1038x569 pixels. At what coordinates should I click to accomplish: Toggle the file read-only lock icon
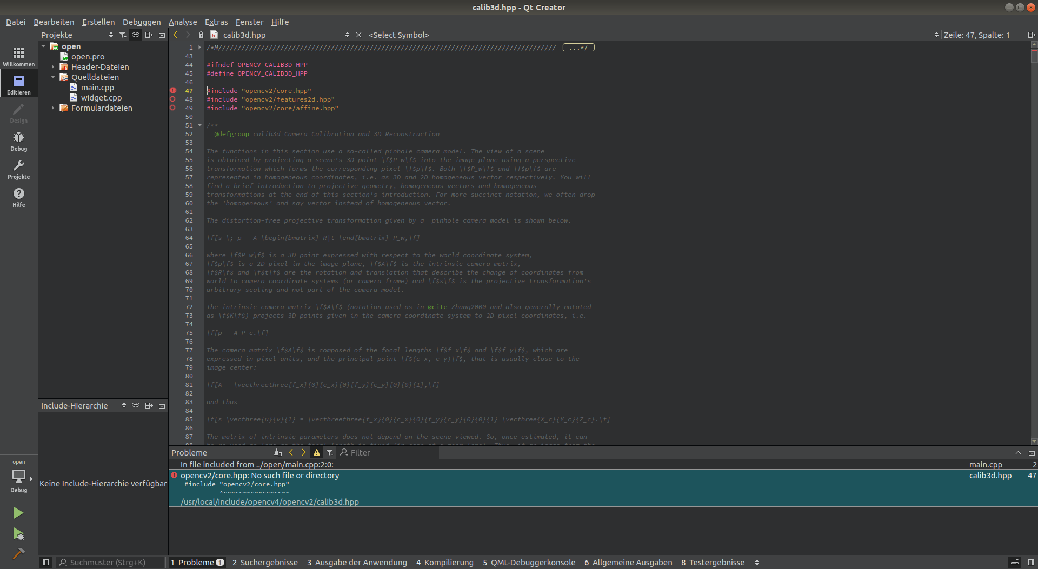pyautogui.click(x=201, y=35)
